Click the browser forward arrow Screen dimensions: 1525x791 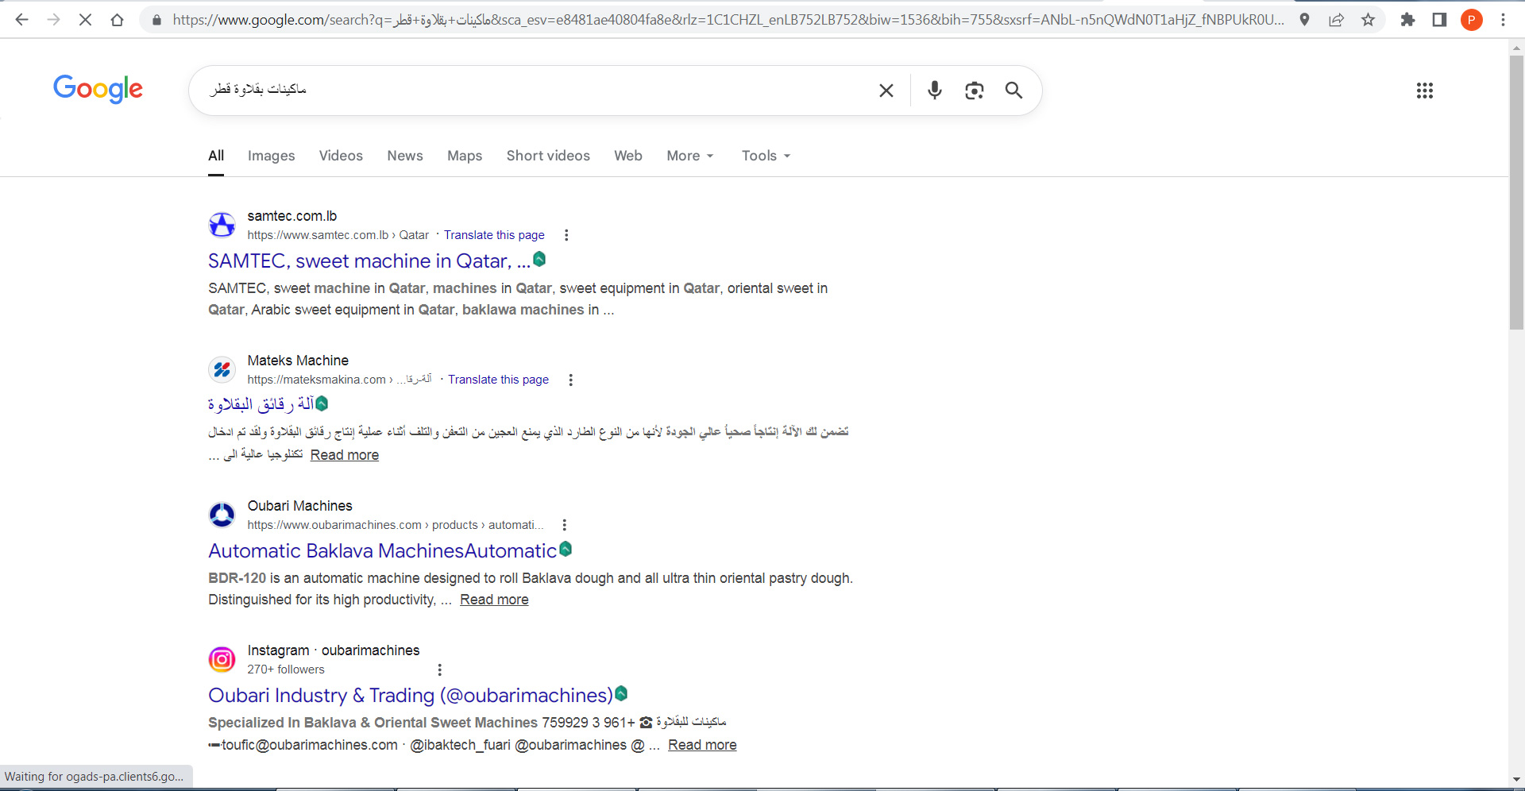pos(53,20)
